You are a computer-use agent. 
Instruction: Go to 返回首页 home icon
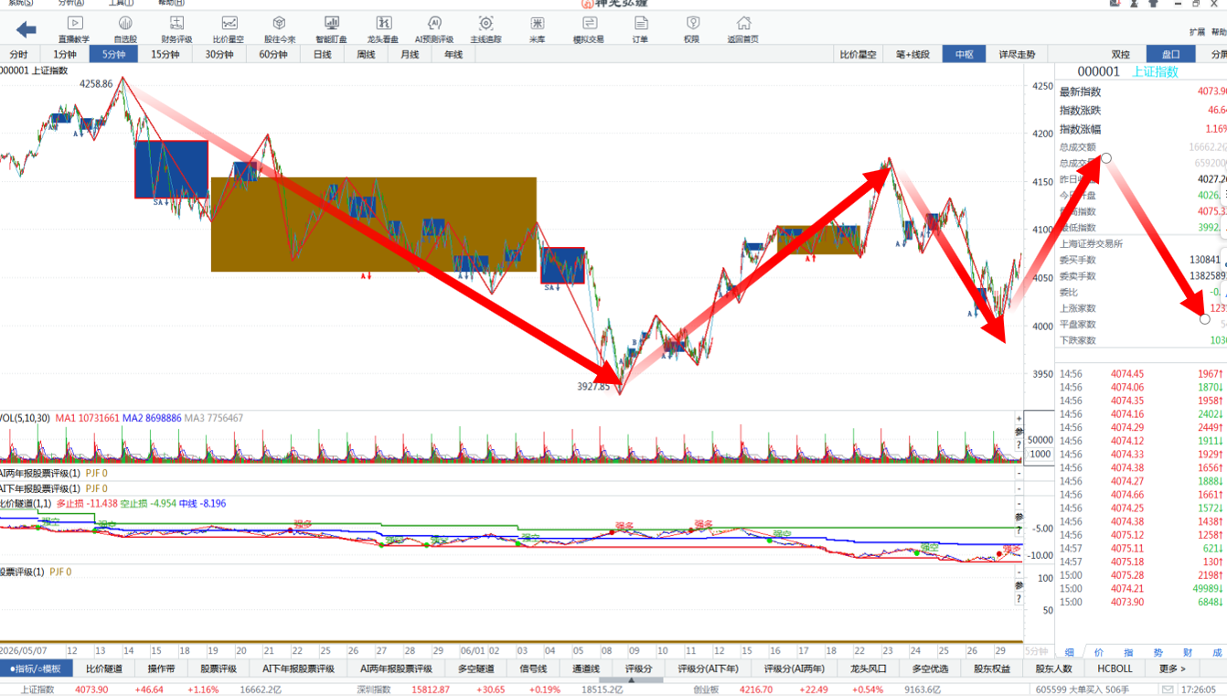pos(743,29)
